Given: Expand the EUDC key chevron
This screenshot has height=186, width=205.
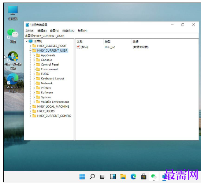Looking at the screenshot, I should click(x=34, y=74).
